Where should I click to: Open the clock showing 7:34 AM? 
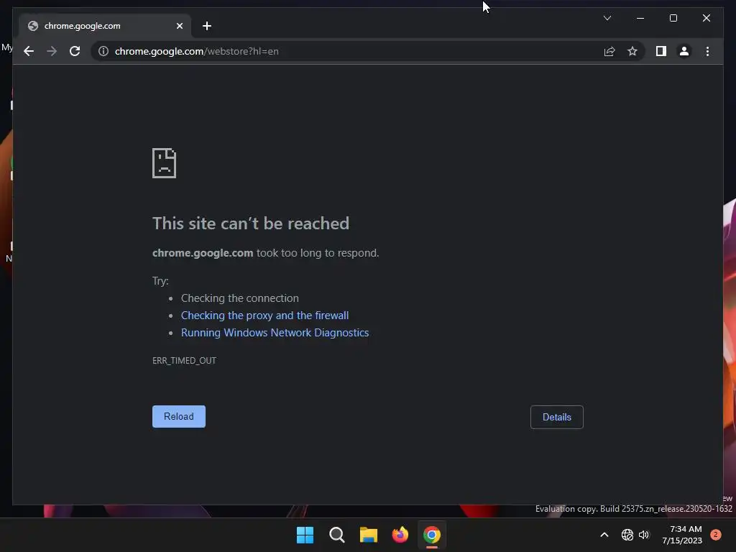pyautogui.click(x=682, y=535)
